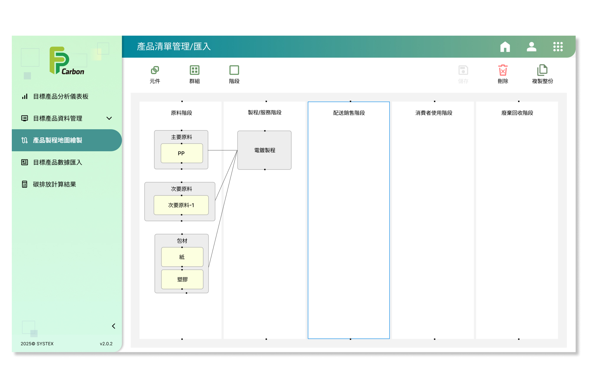590x390 pixels.
Task: Click the 2025© SYSTEX footer text
Action: pyautogui.click(x=37, y=343)
